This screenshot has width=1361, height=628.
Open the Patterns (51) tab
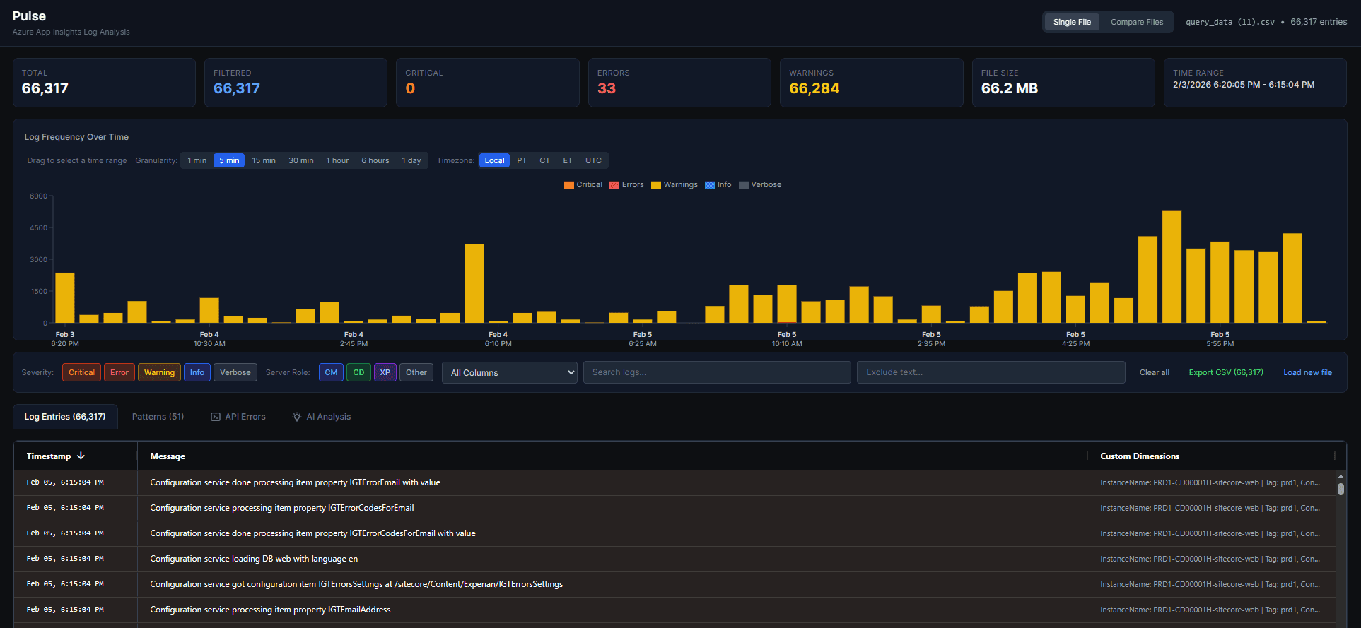[x=158, y=417]
